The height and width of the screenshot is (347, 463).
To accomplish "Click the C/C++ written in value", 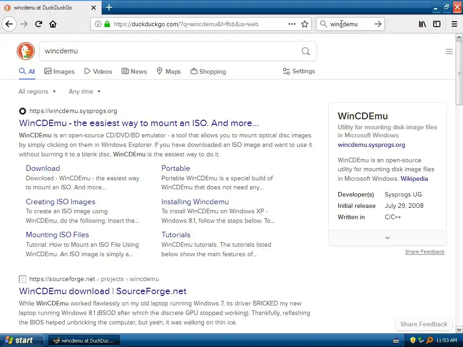I will pos(393,217).
